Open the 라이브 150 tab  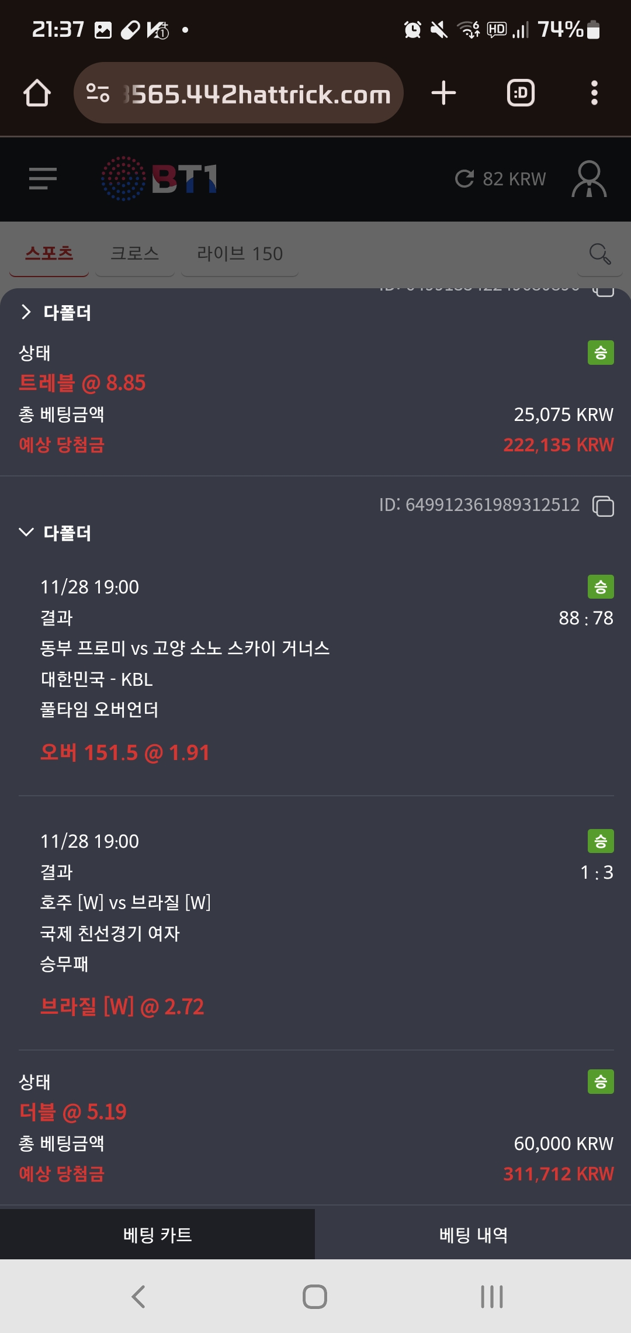(240, 253)
